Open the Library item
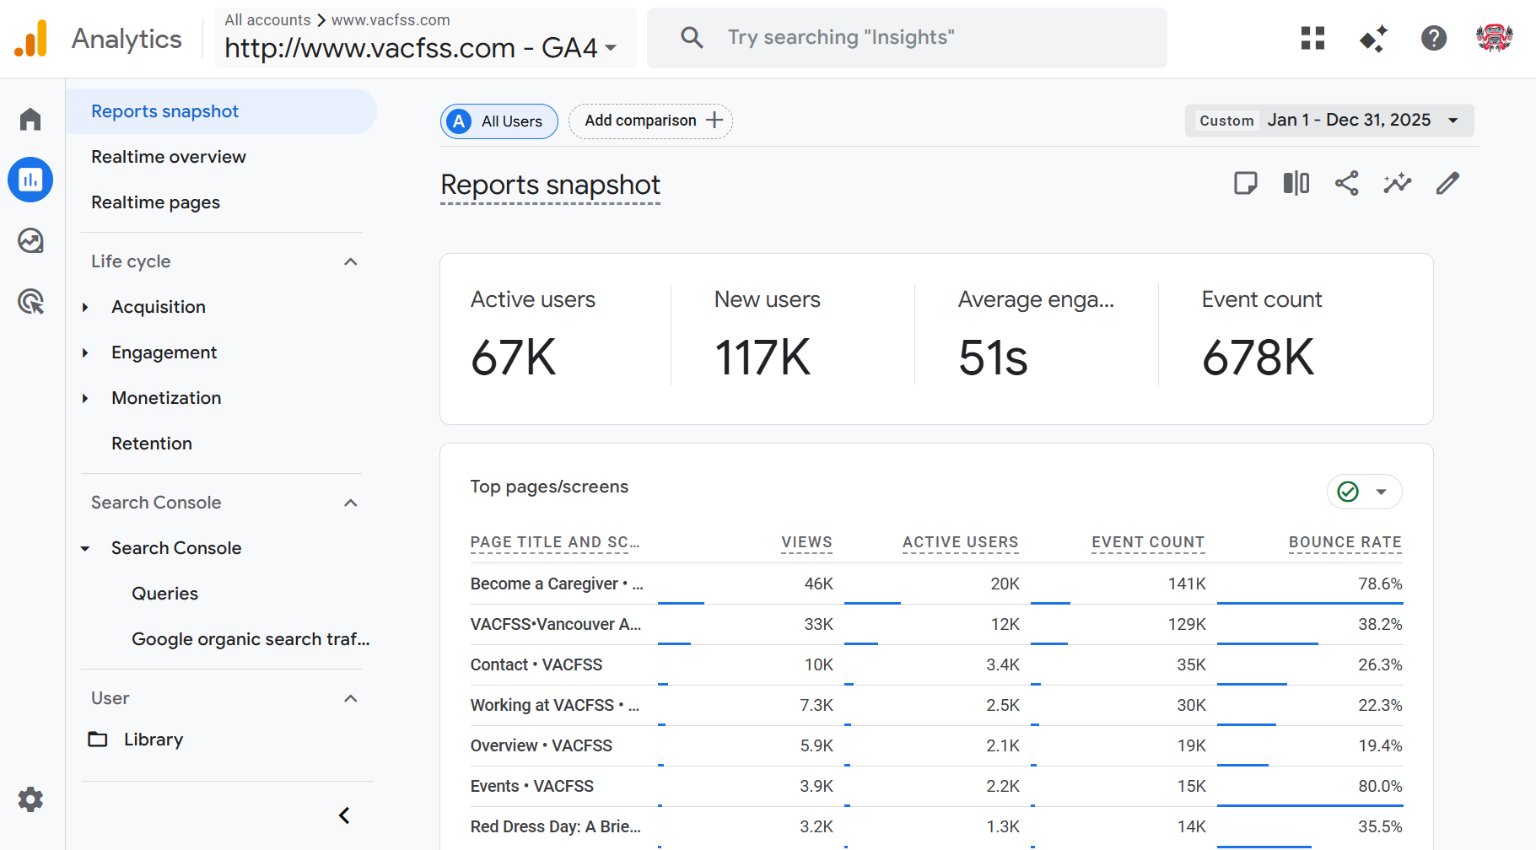The height and width of the screenshot is (850, 1536). click(154, 740)
